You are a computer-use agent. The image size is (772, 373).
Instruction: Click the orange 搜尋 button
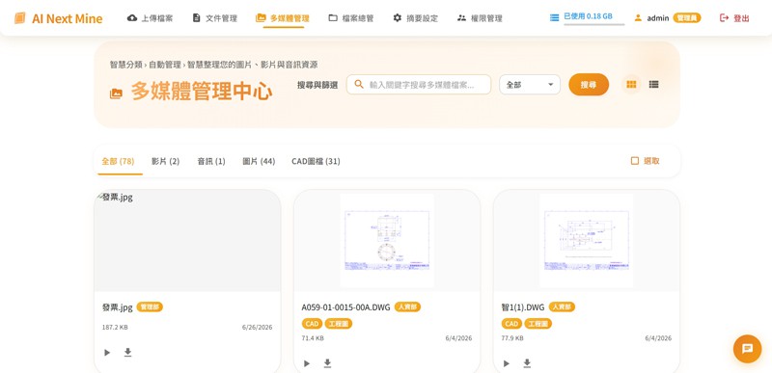pyautogui.click(x=589, y=85)
